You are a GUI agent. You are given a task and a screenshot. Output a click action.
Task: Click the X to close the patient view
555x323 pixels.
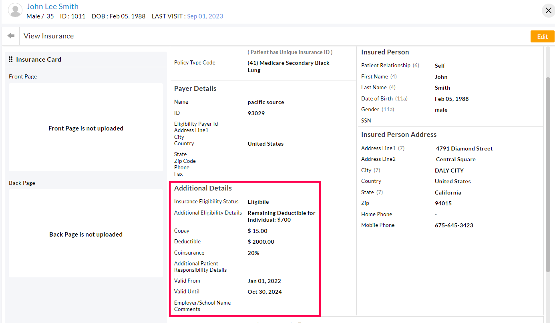[x=548, y=10]
